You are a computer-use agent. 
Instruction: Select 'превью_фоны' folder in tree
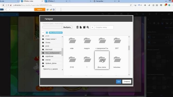51,63
